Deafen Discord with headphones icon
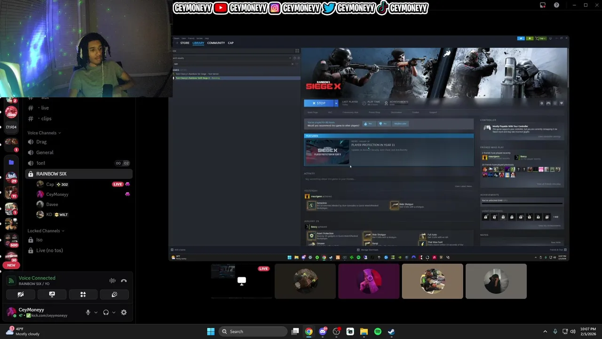 [x=106, y=312]
